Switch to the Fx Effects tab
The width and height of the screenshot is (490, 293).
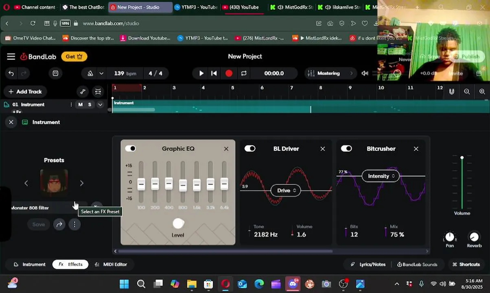tap(70, 265)
